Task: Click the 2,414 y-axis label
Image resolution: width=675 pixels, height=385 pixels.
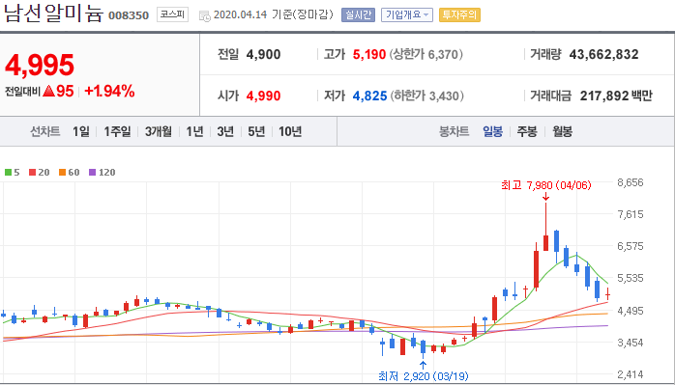Action: tap(631, 374)
